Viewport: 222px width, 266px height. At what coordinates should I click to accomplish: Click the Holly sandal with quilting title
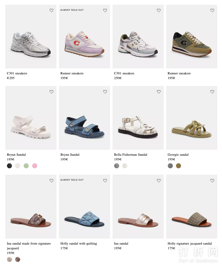79,244
